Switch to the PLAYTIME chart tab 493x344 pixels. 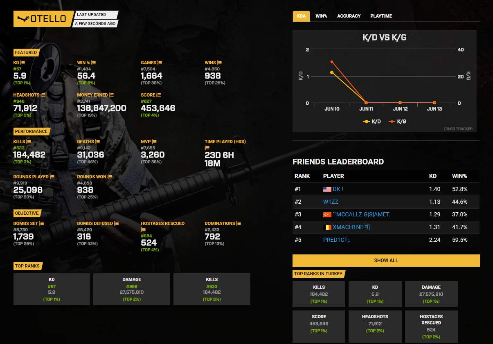381,16
